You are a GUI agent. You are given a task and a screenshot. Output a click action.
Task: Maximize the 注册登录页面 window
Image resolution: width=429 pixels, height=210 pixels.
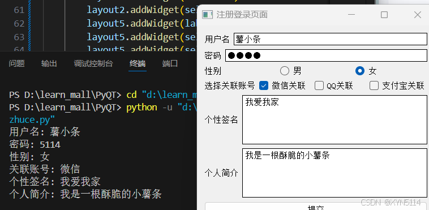click(x=384, y=15)
